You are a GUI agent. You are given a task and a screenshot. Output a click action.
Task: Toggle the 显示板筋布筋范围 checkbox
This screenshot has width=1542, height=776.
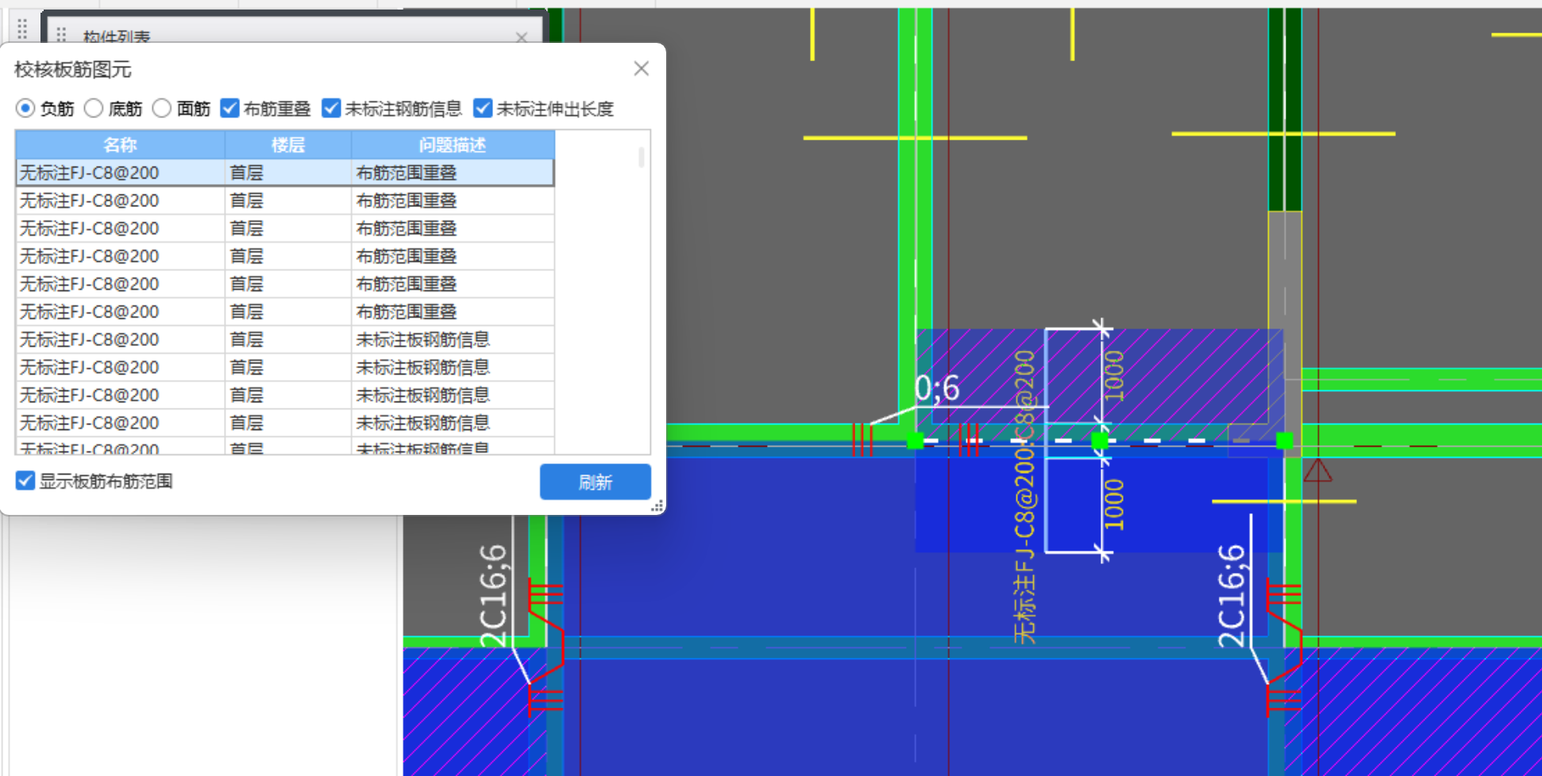[x=25, y=481]
